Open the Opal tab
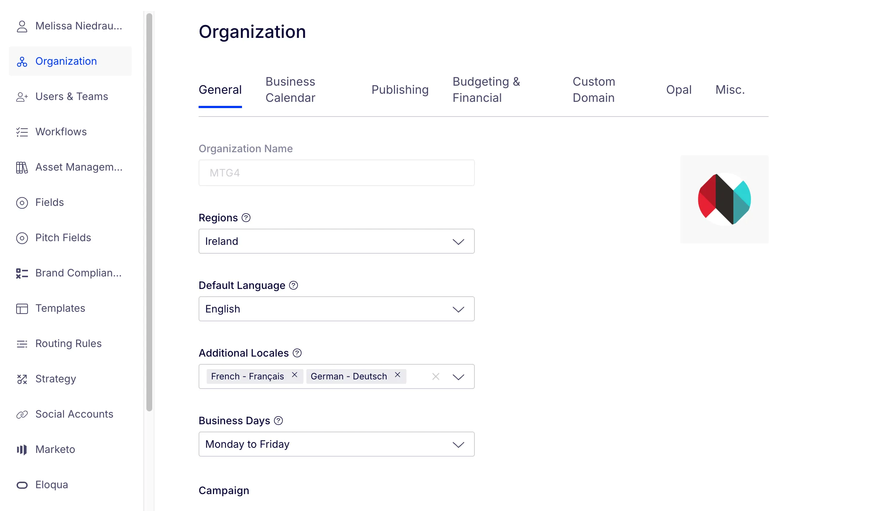890x511 pixels. coord(679,90)
